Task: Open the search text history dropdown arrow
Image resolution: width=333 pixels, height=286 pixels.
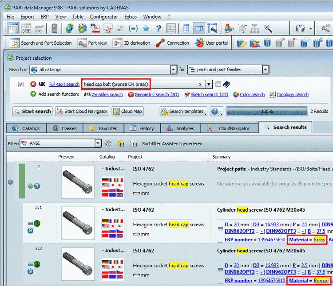Action: click(209, 84)
